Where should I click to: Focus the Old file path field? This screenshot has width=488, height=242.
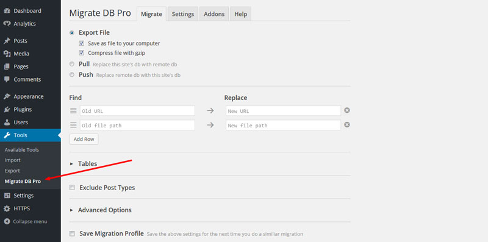pyautogui.click(x=137, y=125)
